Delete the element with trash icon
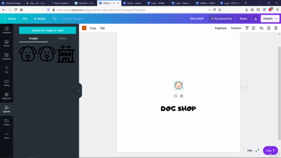 point(276,28)
